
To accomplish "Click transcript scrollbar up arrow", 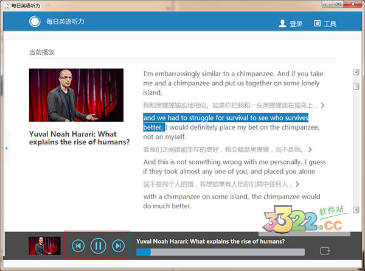I will click(356, 72).
